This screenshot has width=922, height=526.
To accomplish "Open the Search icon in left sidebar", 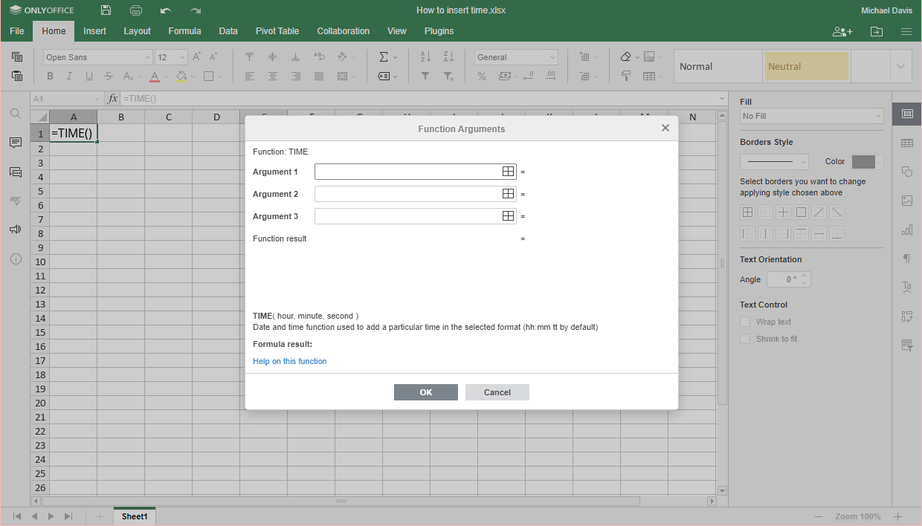I will click(16, 114).
